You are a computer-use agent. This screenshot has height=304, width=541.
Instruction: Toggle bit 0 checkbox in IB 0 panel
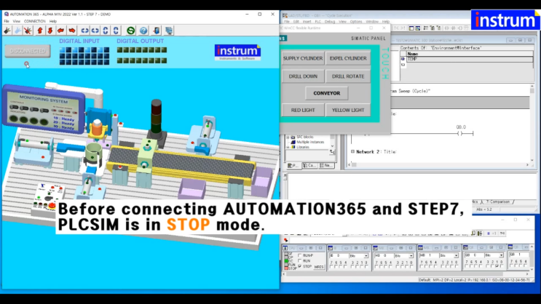(366, 266)
